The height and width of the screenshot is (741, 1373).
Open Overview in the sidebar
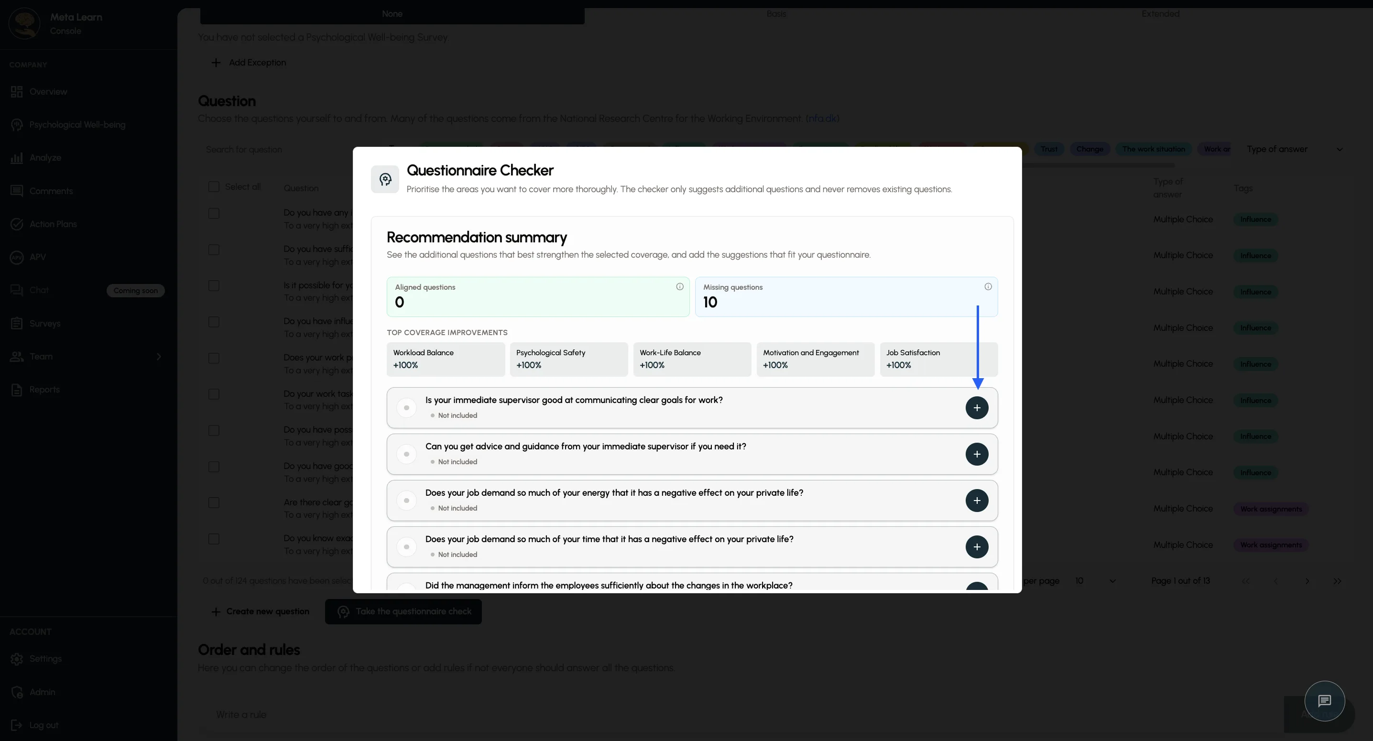[x=48, y=92]
